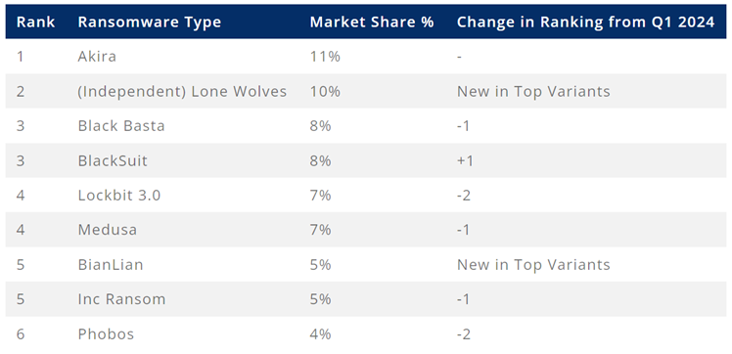The width and height of the screenshot is (732, 354).
Task: Click Lone Wolves' 10% market share value
Action: click(x=325, y=91)
